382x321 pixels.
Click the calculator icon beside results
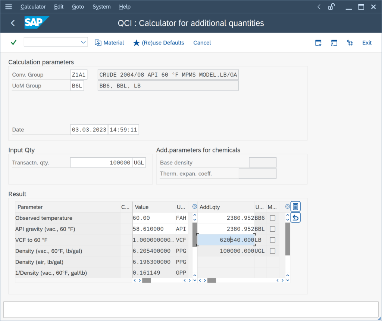295,207
